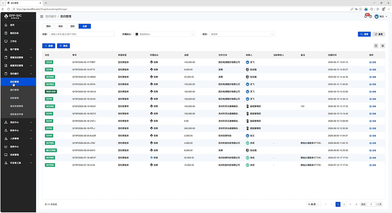Click the 内容 search input field
The width and height of the screenshot is (392, 213).
[x=82, y=34]
